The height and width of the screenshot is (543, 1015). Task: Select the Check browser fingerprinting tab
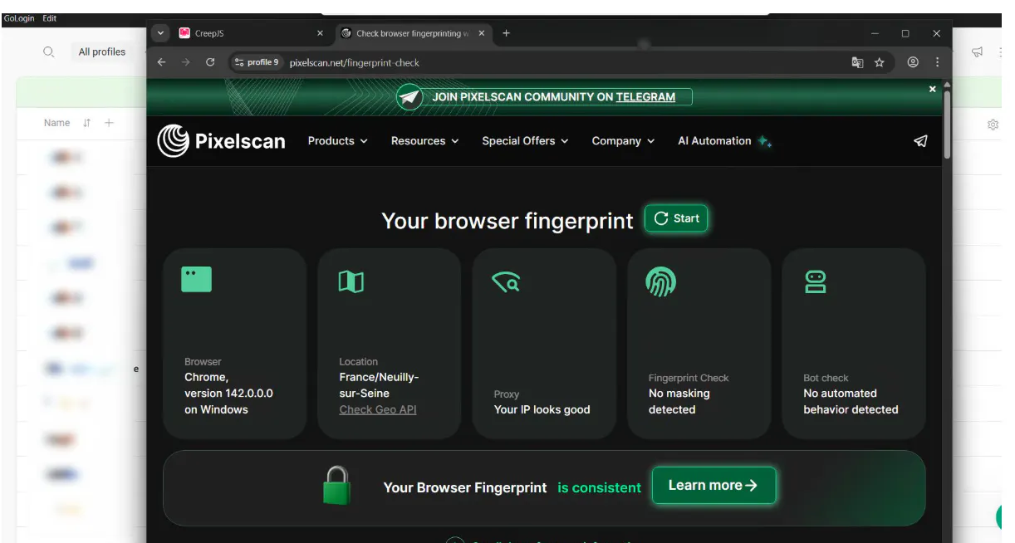[413, 33]
